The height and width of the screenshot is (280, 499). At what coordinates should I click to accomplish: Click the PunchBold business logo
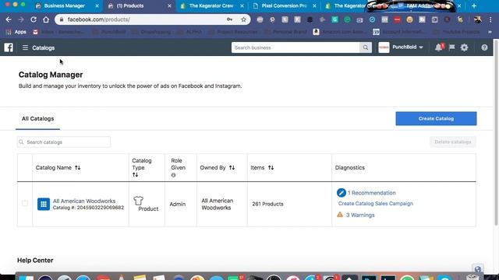pos(384,47)
